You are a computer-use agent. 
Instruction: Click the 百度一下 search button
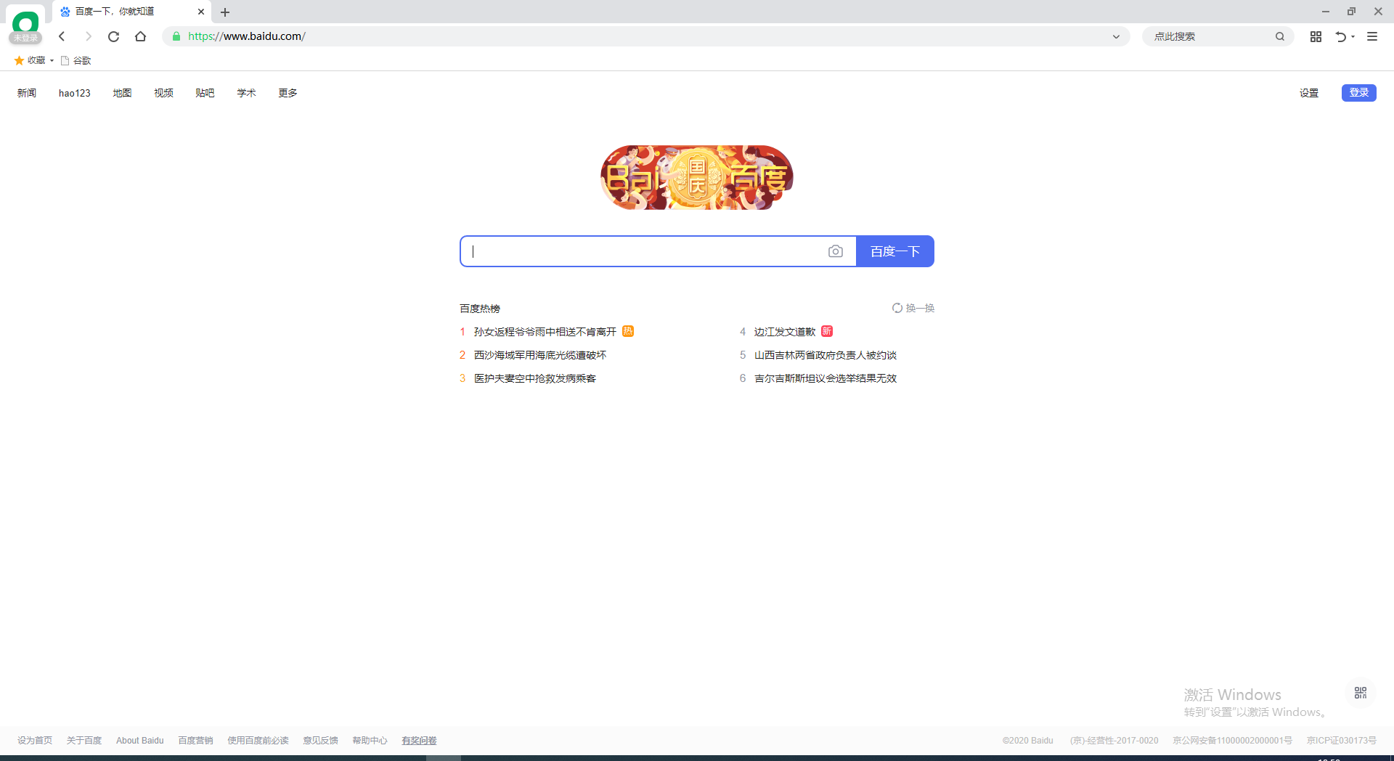tap(895, 251)
